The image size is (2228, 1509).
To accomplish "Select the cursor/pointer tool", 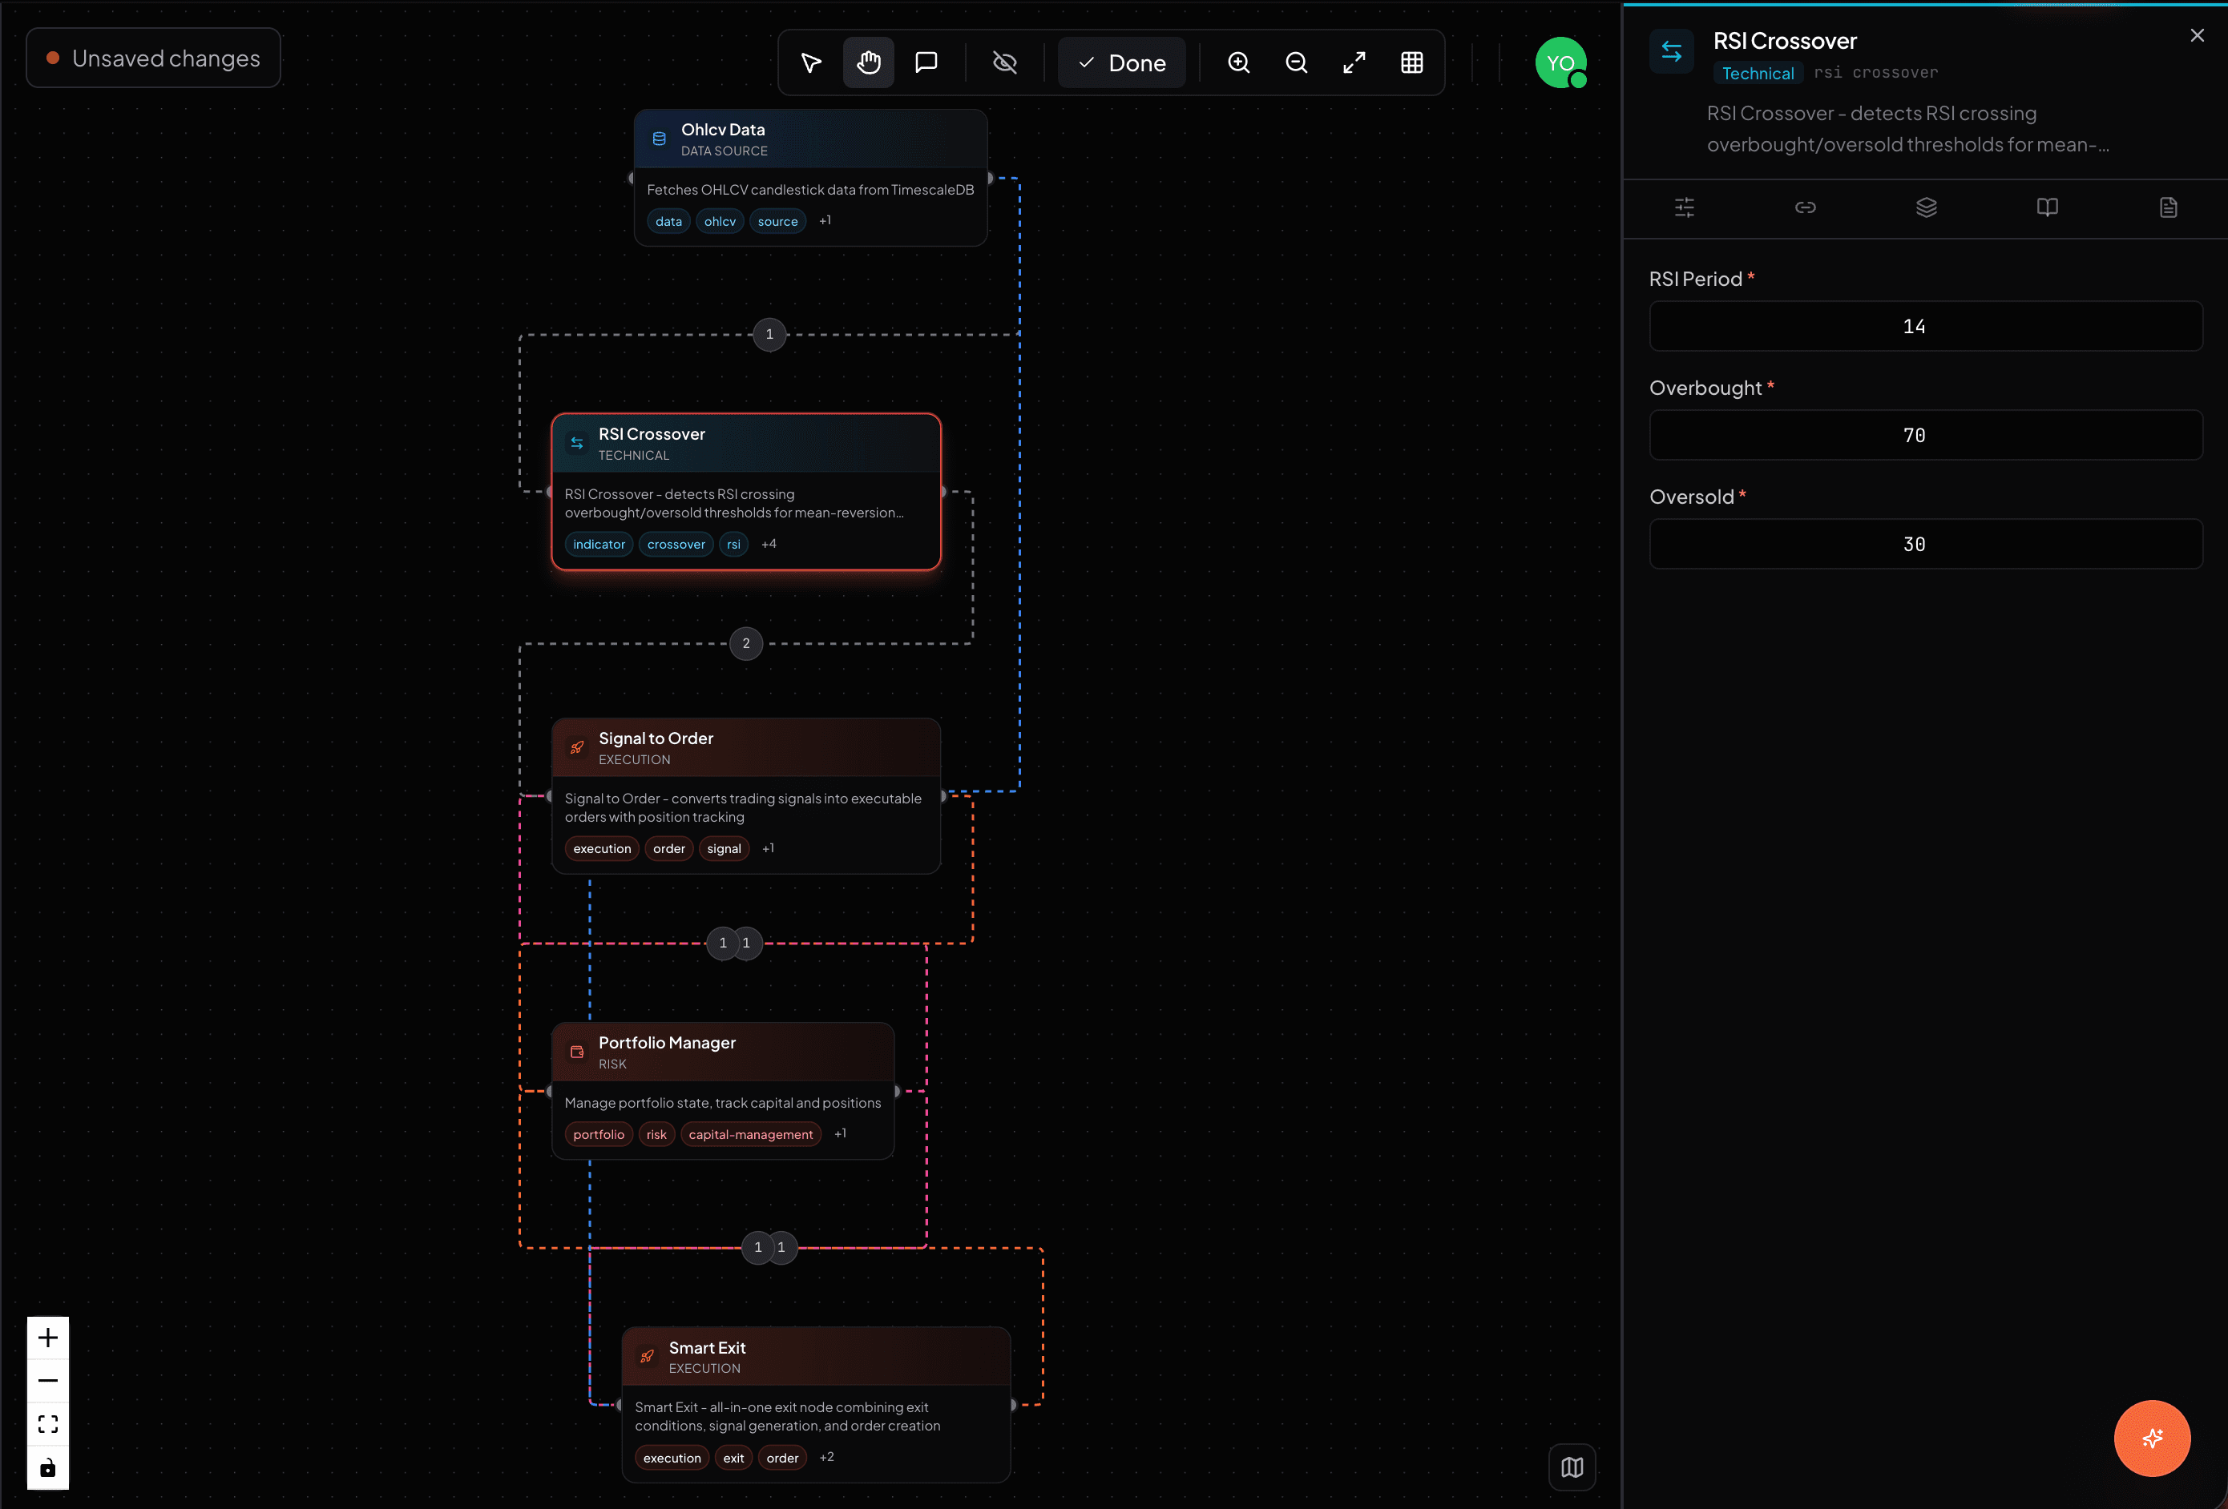I will coord(810,62).
